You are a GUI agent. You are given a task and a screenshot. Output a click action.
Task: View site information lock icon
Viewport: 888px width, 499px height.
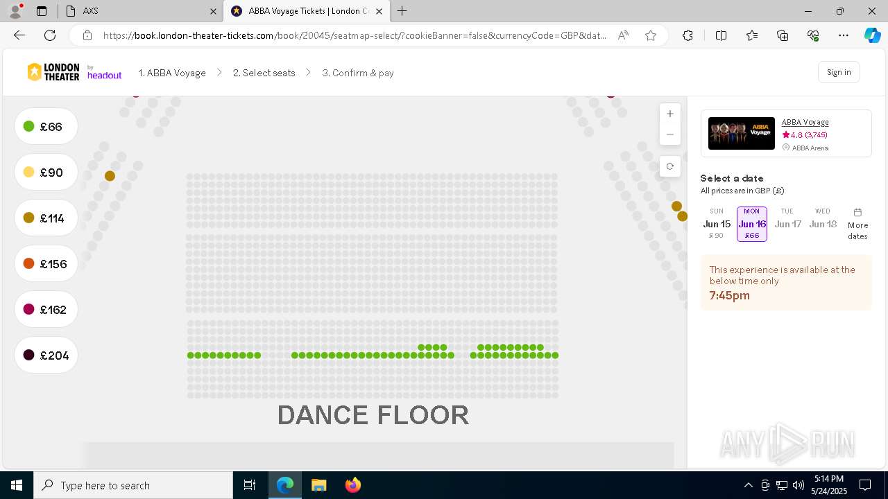[87, 35]
